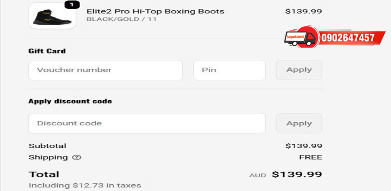Click the SaigonExpress delivery truck logo

[x=301, y=37]
